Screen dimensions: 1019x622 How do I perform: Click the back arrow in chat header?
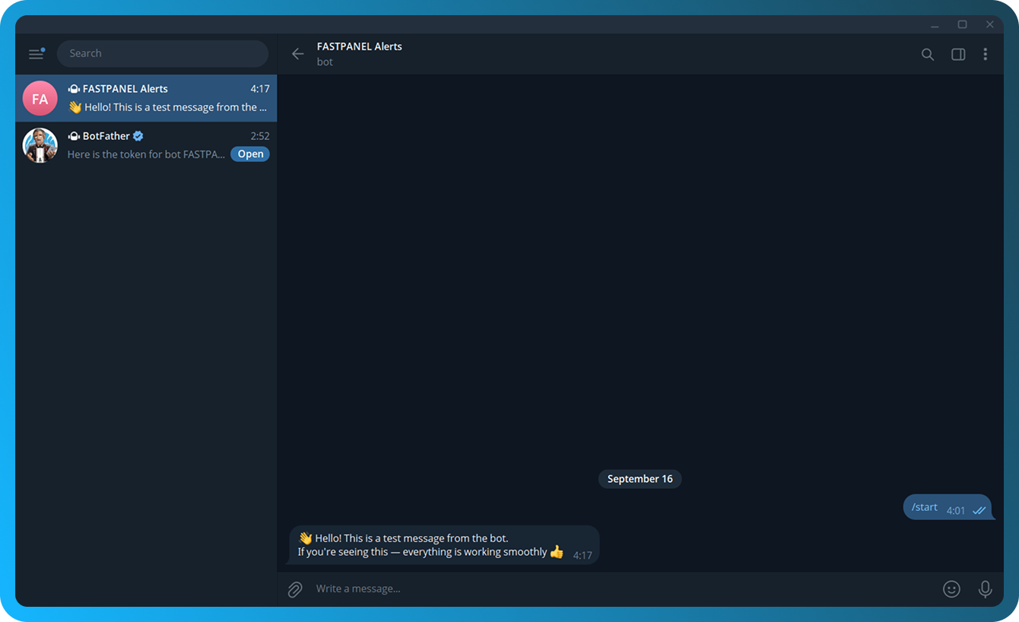pyautogui.click(x=297, y=54)
